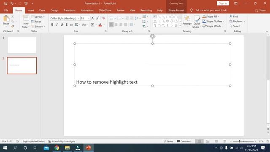This screenshot has width=270, height=152.
Task: Open the Shape Format tab
Action: pos(176,10)
